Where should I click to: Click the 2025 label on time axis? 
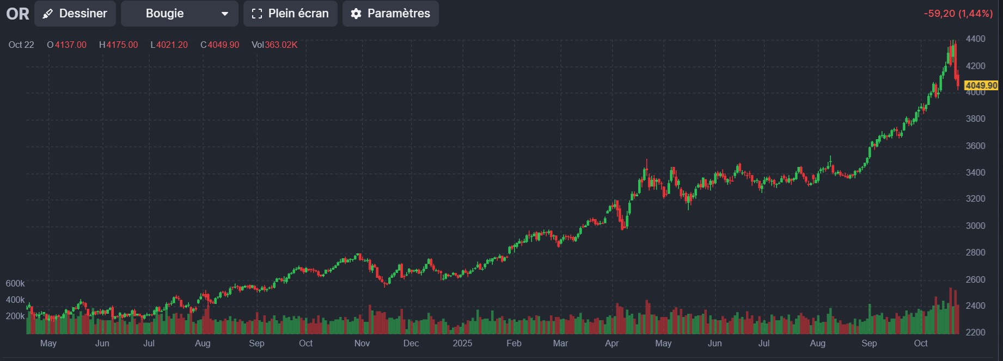[462, 343]
